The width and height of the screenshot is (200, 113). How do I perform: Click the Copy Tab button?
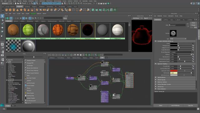tap(190, 105)
